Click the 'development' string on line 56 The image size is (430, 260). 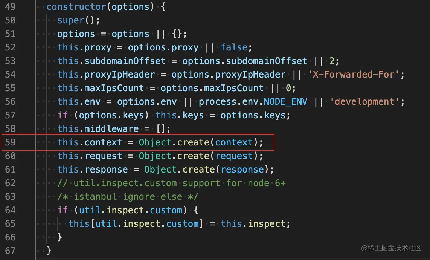coord(364,102)
